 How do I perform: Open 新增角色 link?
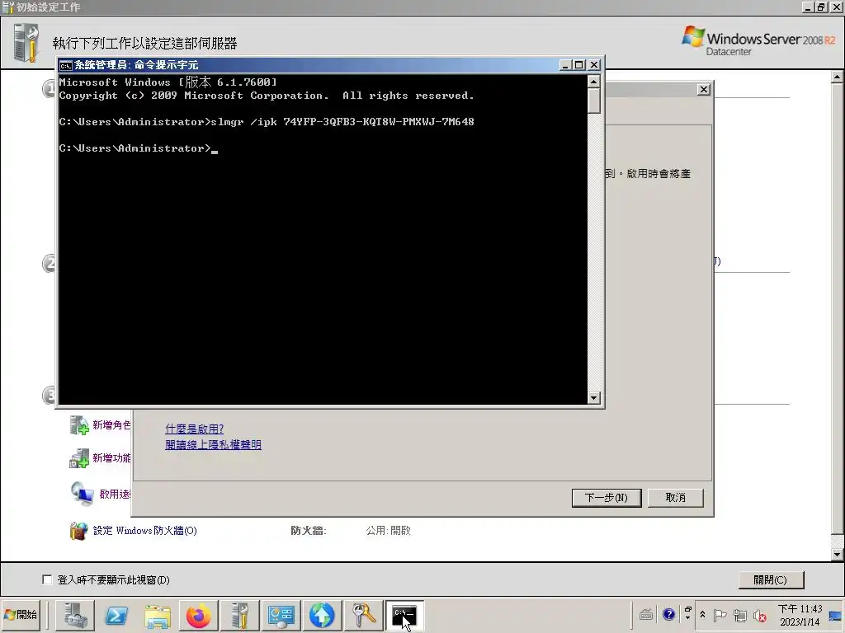coord(111,424)
